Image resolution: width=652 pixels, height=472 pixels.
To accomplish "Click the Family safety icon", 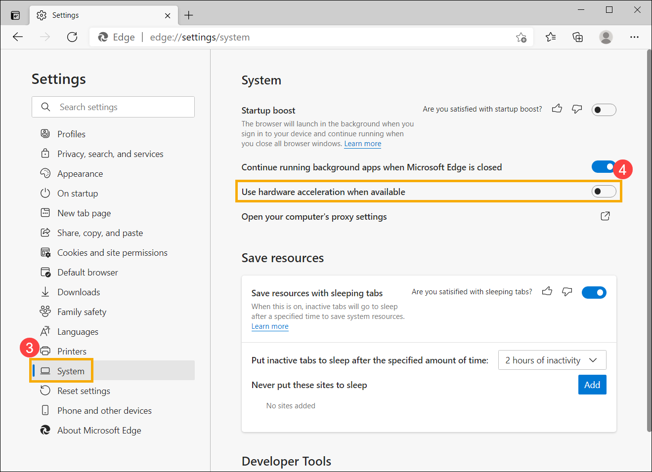I will click(45, 311).
